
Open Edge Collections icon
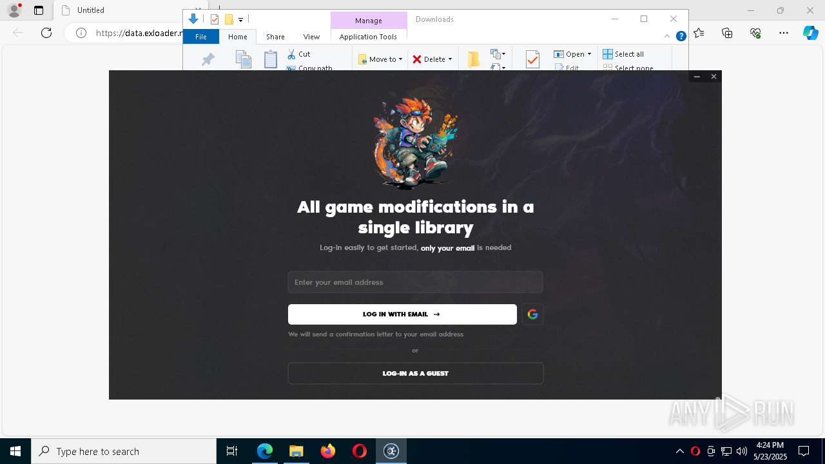pyautogui.click(x=727, y=33)
